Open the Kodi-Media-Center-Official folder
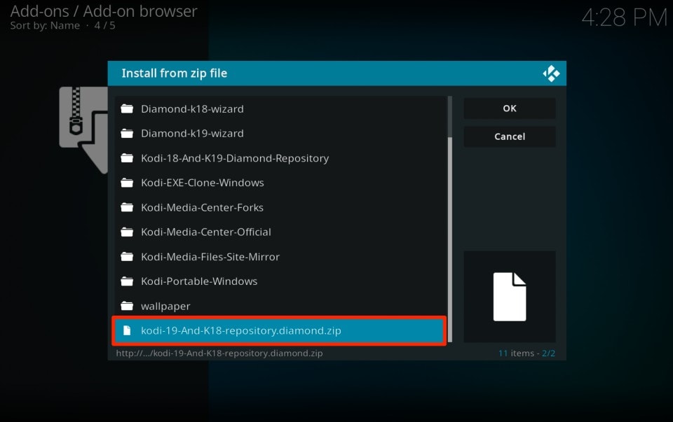 coord(280,232)
